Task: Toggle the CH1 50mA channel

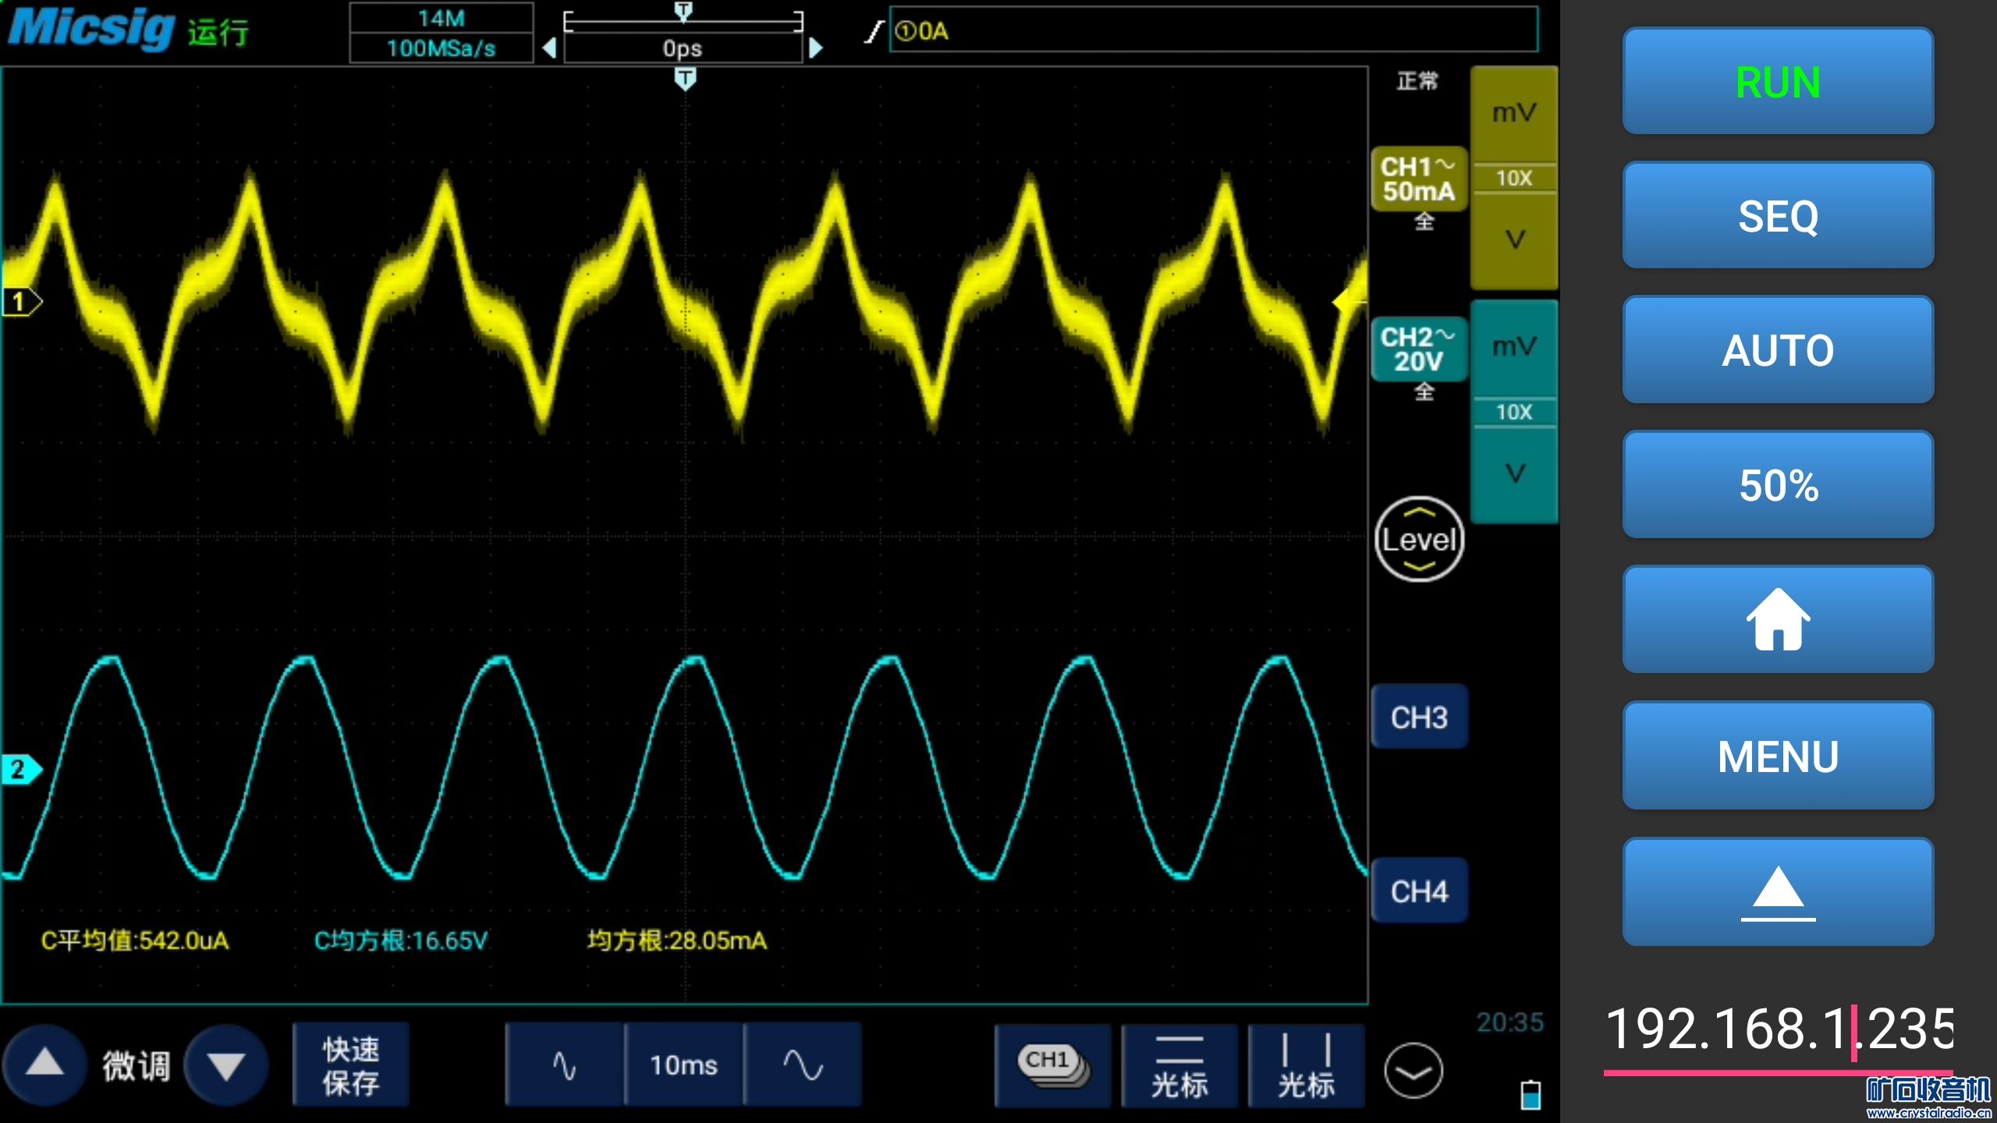Action: point(1419,179)
